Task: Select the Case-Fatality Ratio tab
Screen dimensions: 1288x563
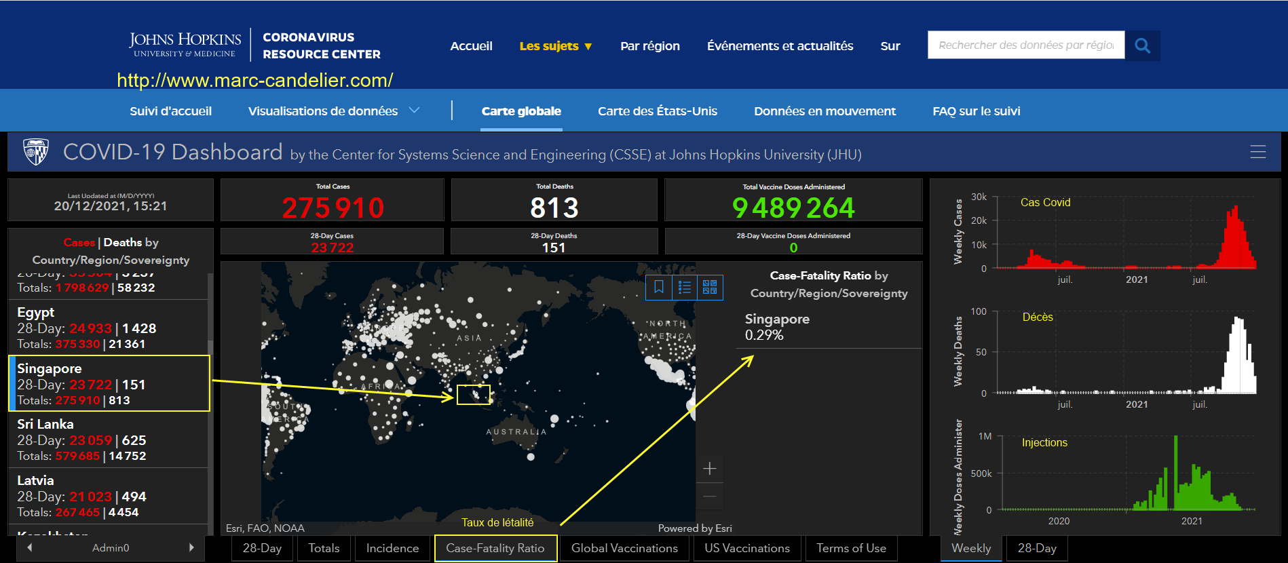Action: click(x=495, y=548)
